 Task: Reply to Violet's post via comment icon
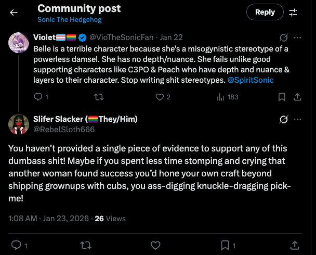click(37, 97)
